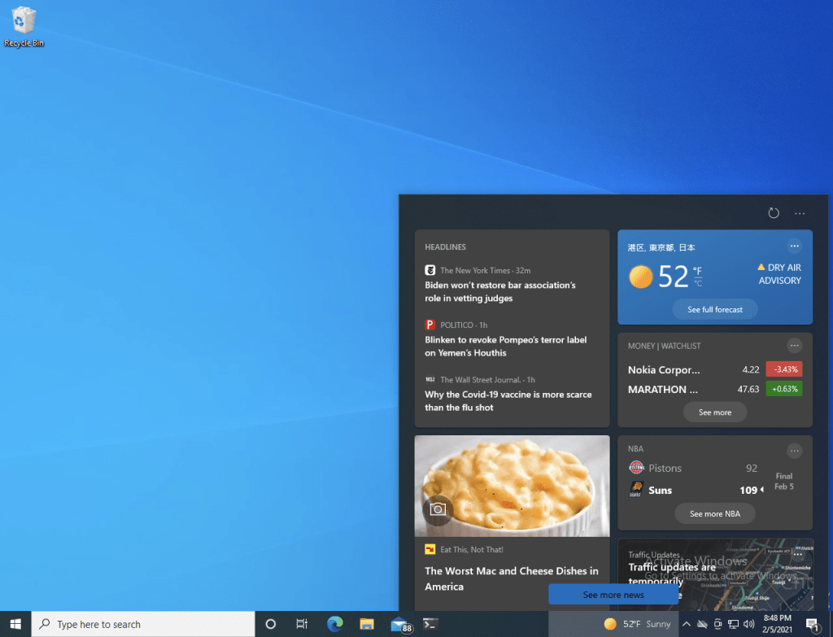Viewport: 833px width, 637px height.
Task: Refresh the news feed with the reload icon
Action: (774, 213)
